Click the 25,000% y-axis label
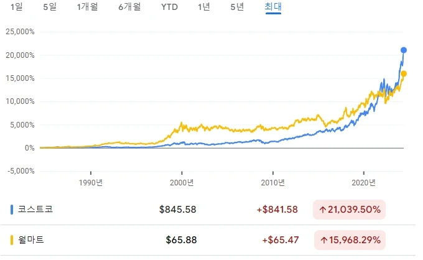Image resolution: width=423 pixels, height=260 pixels. point(21,32)
